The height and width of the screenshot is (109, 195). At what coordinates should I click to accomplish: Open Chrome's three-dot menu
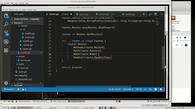click(x=188, y=38)
